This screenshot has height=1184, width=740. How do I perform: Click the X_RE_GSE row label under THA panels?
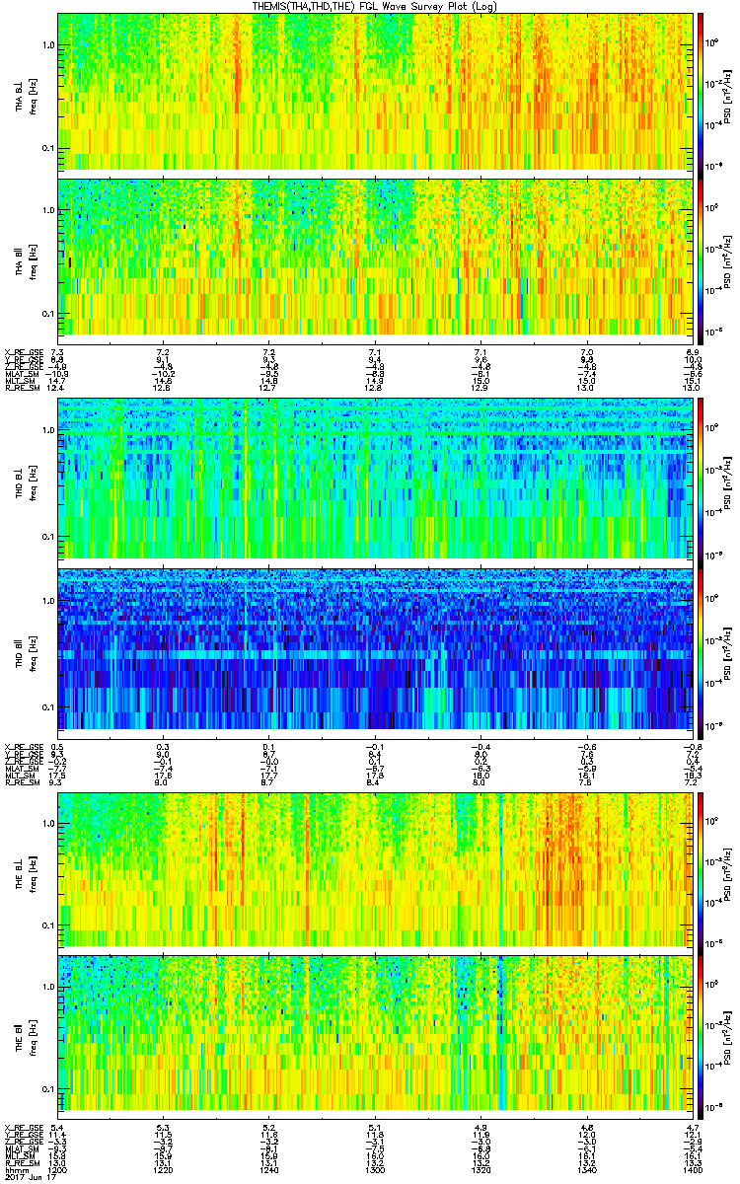click(x=22, y=352)
